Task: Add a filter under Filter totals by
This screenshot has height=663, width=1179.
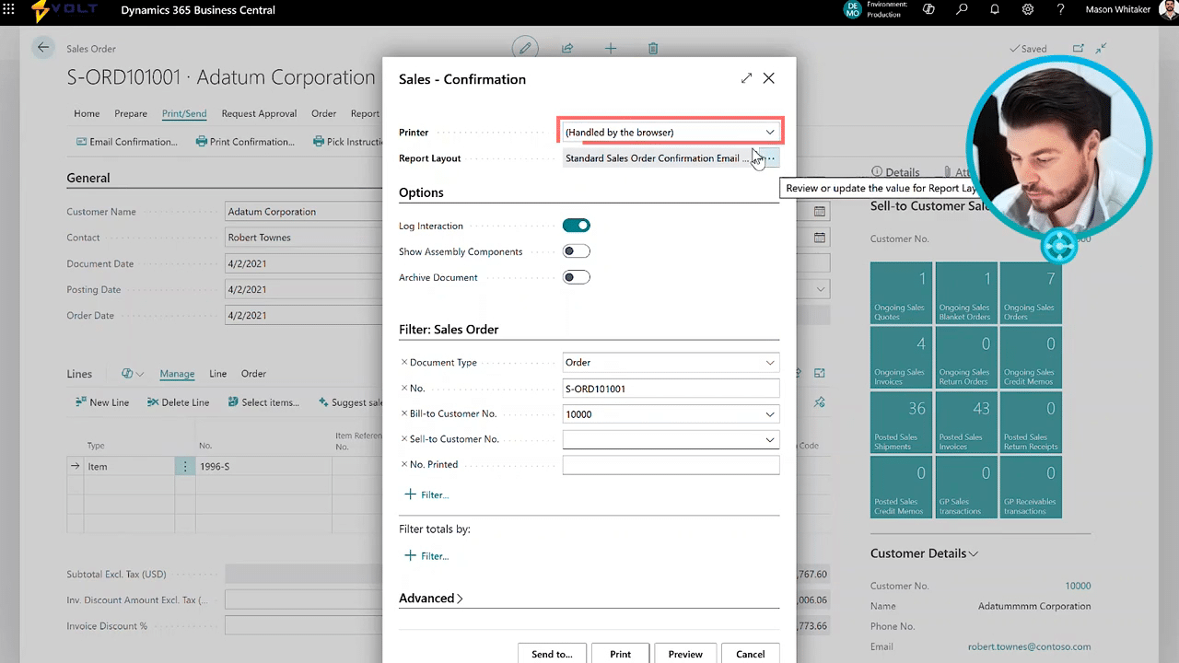Action: [x=426, y=556]
